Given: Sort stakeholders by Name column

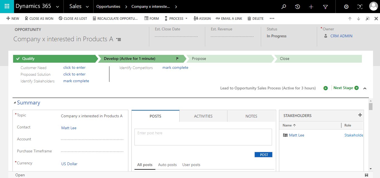Looking at the screenshot, I should click(289, 126).
